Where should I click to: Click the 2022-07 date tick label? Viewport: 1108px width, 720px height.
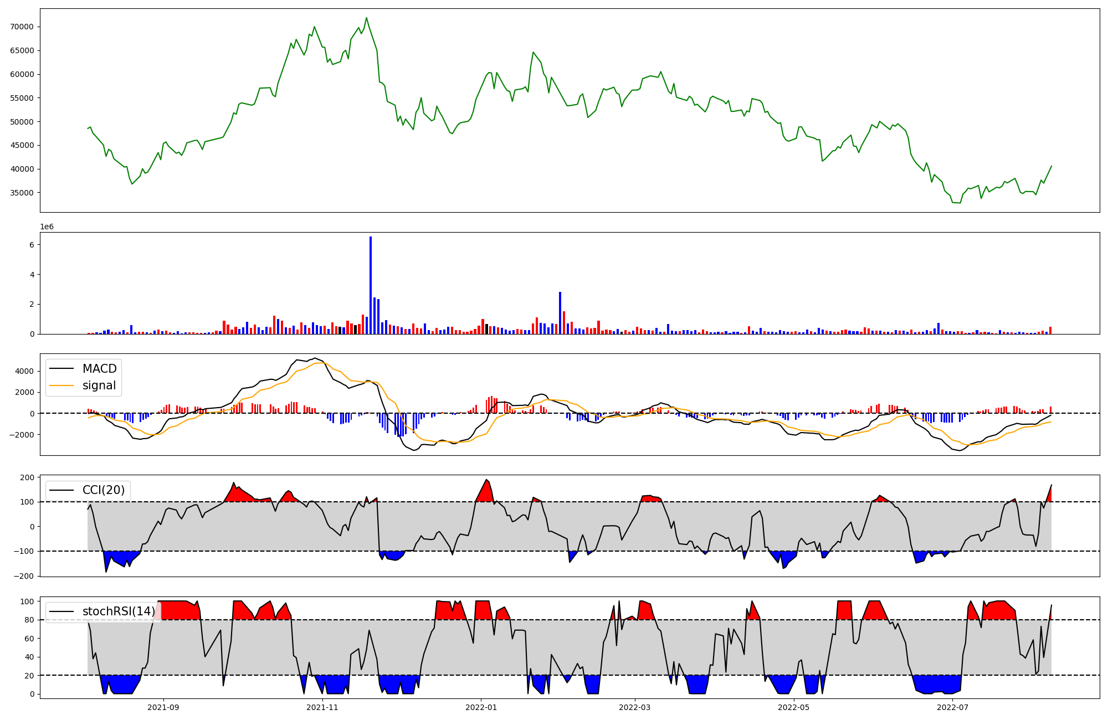pyautogui.click(x=952, y=707)
